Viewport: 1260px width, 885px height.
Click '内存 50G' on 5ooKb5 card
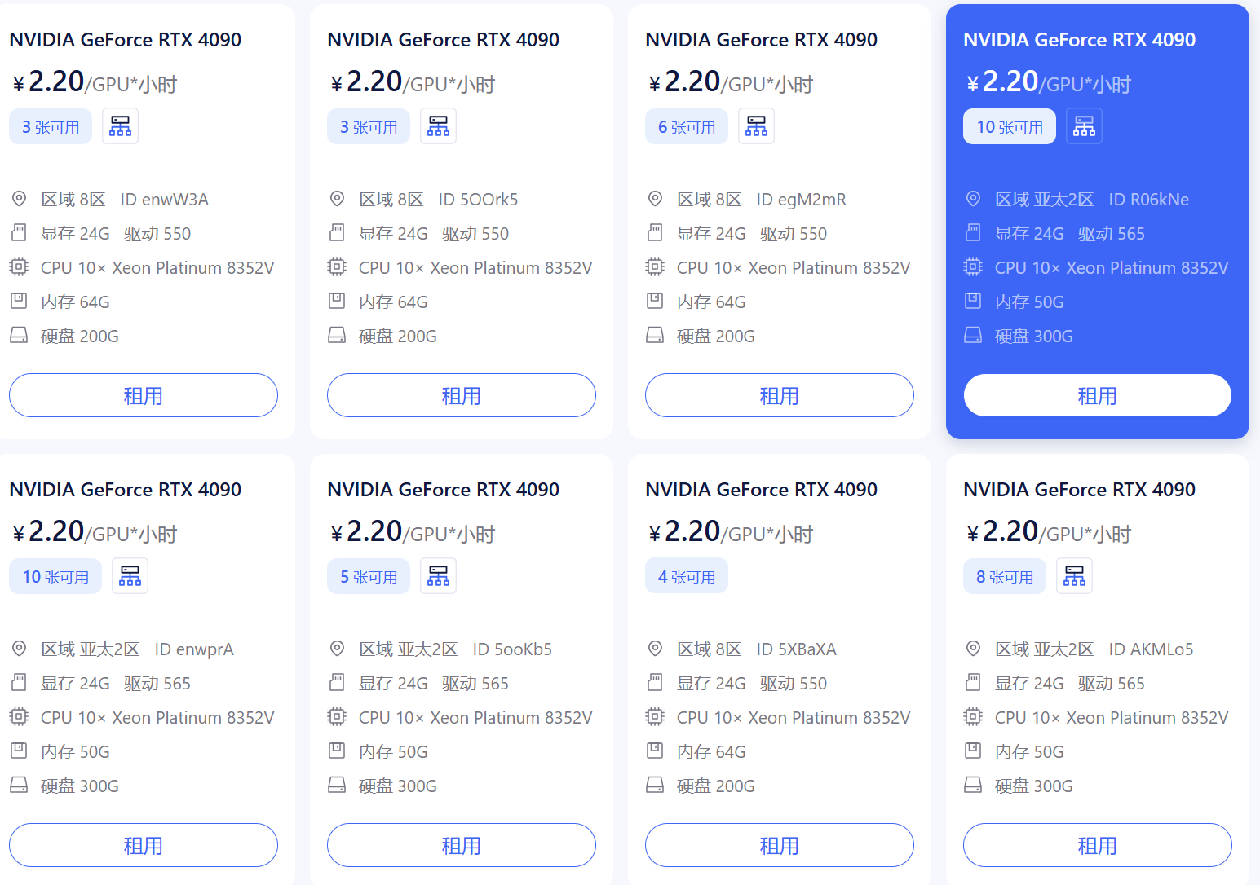pos(393,752)
